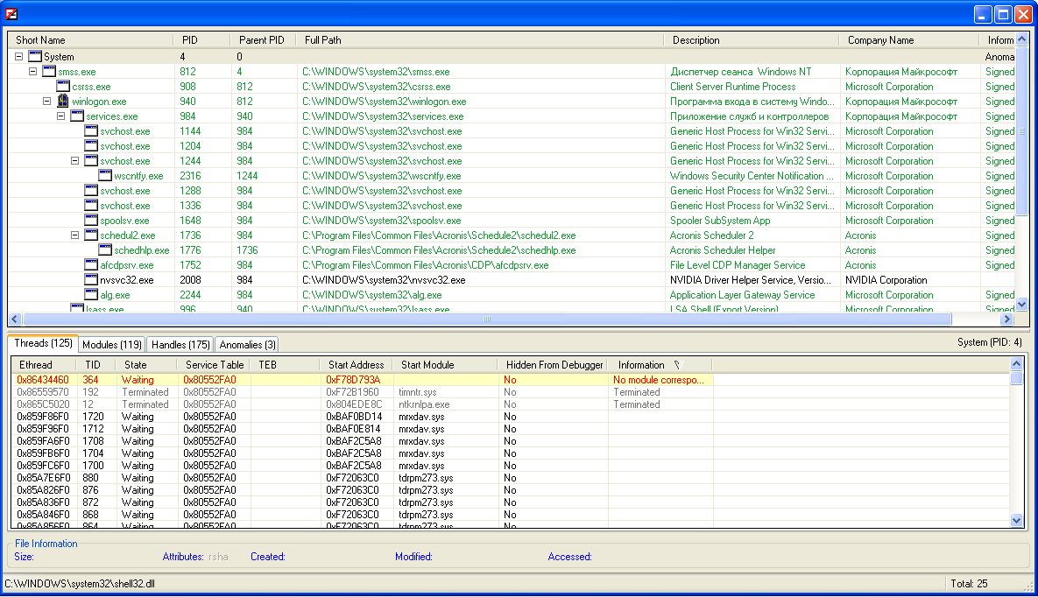Collapse the services.exe tree node
Image resolution: width=1038 pixels, height=597 pixels.
coord(61,116)
